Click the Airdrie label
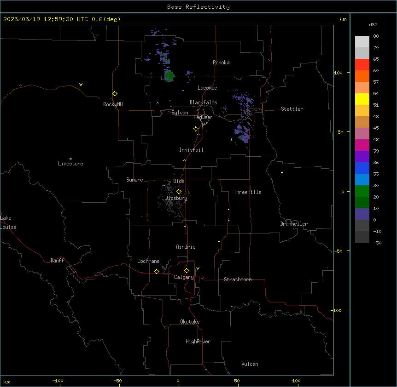This screenshot has width=397, height=387. [186, 247]
